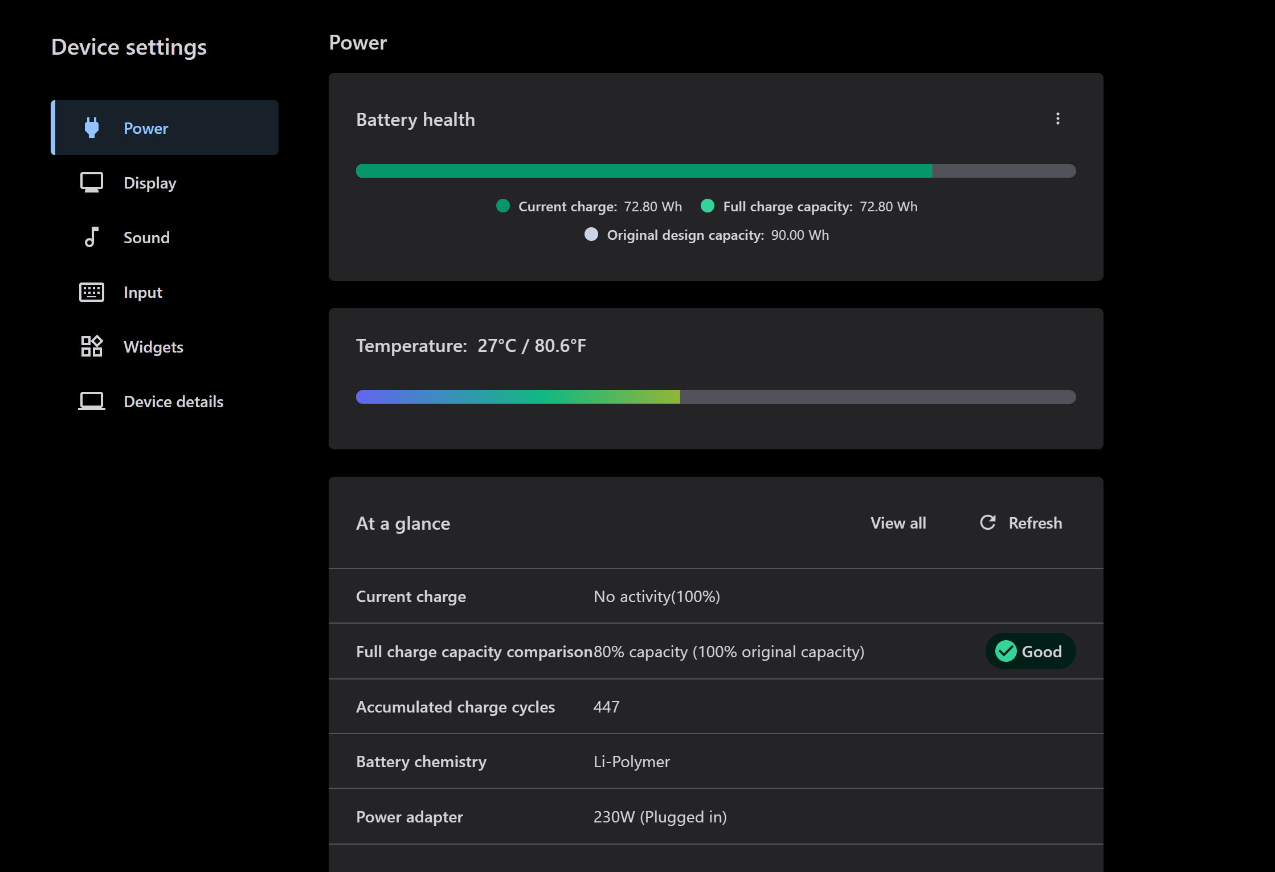Click the Full charge capacity legend dot

click(x=707, y=206)
